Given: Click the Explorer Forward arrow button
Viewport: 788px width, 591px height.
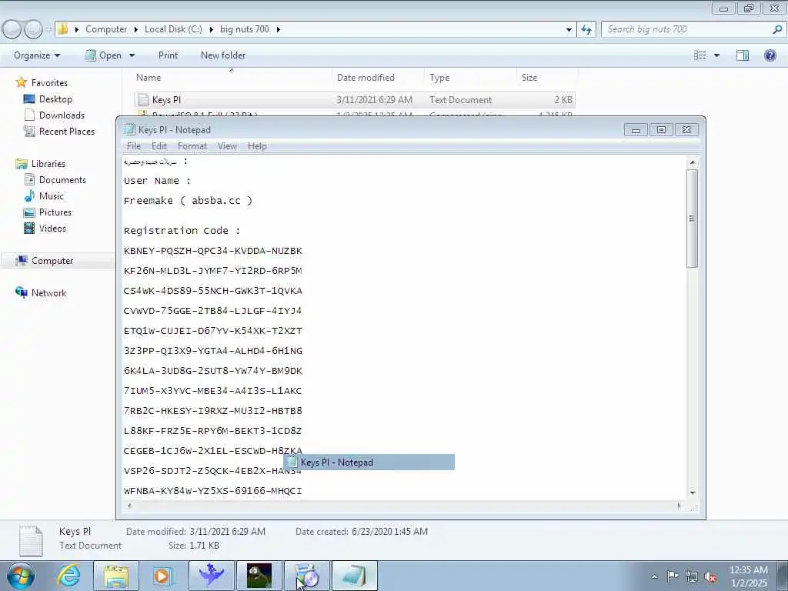Looking at the screenshot, I should tap(33, 29).
